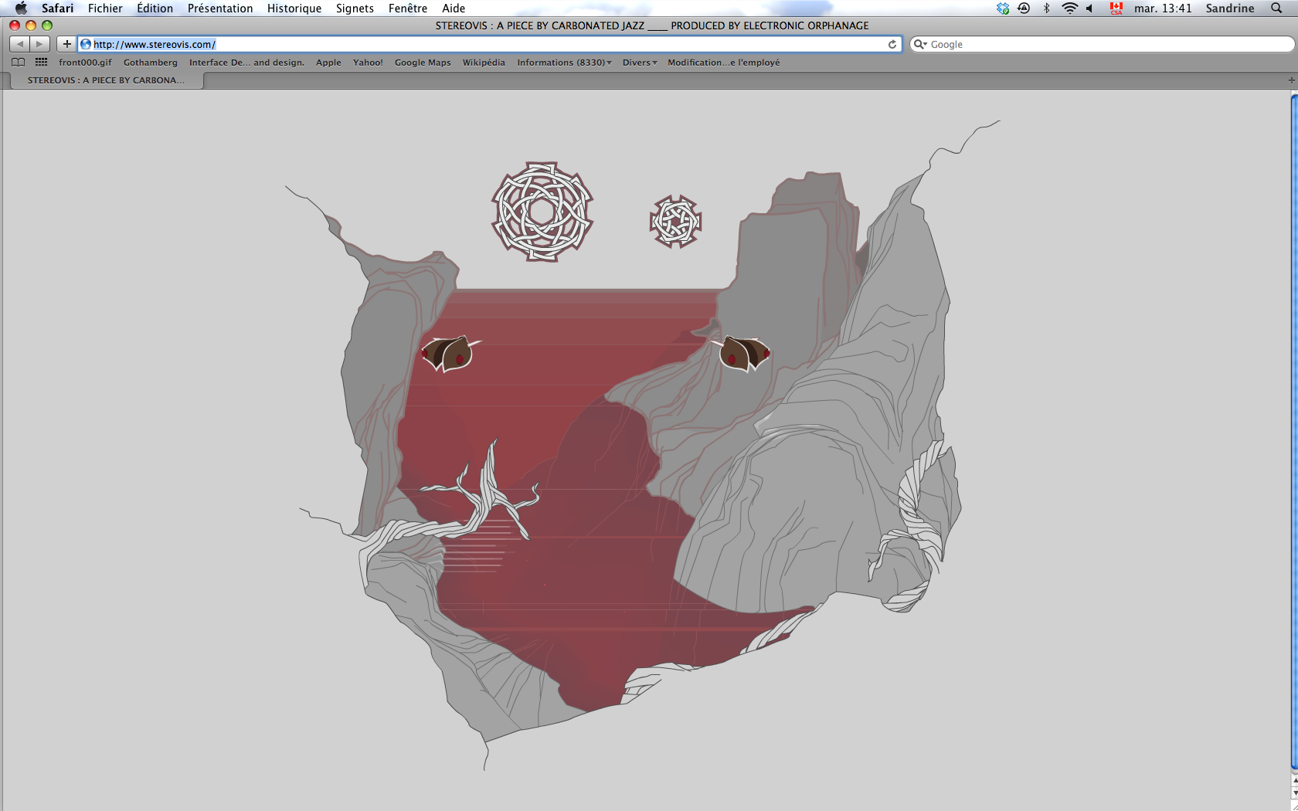Image resolution: width=1298 pixels, height=811 pixels.
Task: Open the Gothamberg bookmark
Action: coord(150,63)
